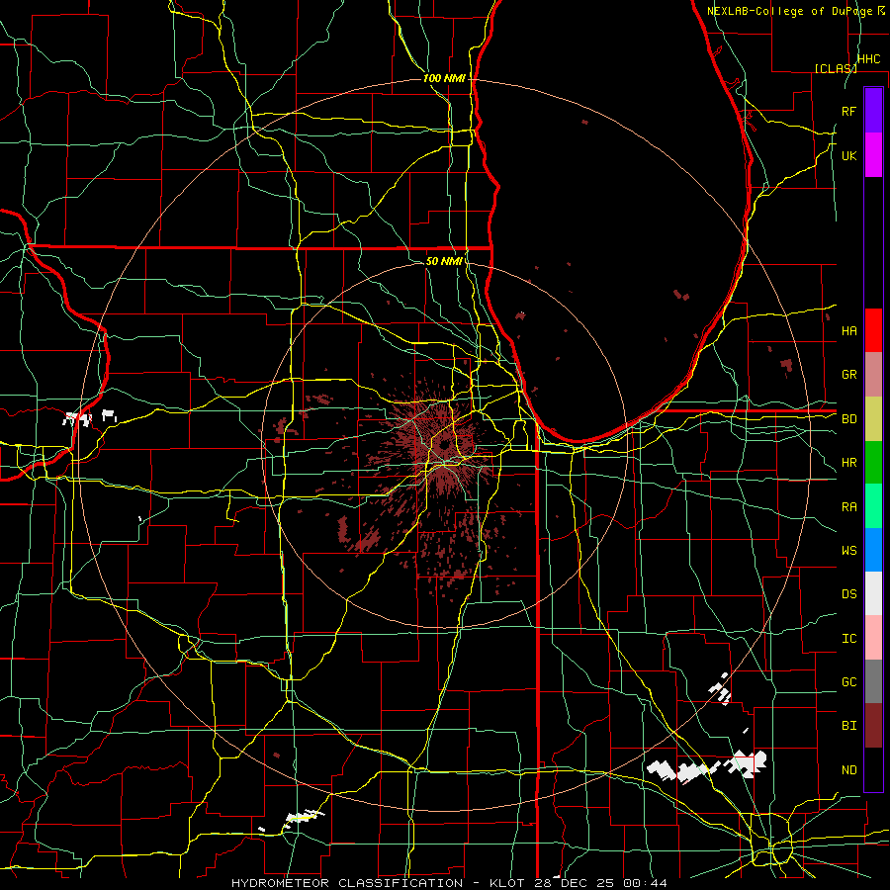Image resolution: width=890 pixels, height=890 pixels.
Task: Click the UK magenta legend swatch
Action: [873, 155]
